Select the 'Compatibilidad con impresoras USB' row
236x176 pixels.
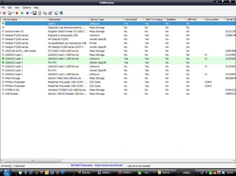[118, 43]
